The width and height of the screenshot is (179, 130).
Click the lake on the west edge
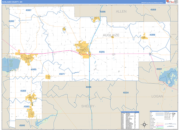pos(8,64)
